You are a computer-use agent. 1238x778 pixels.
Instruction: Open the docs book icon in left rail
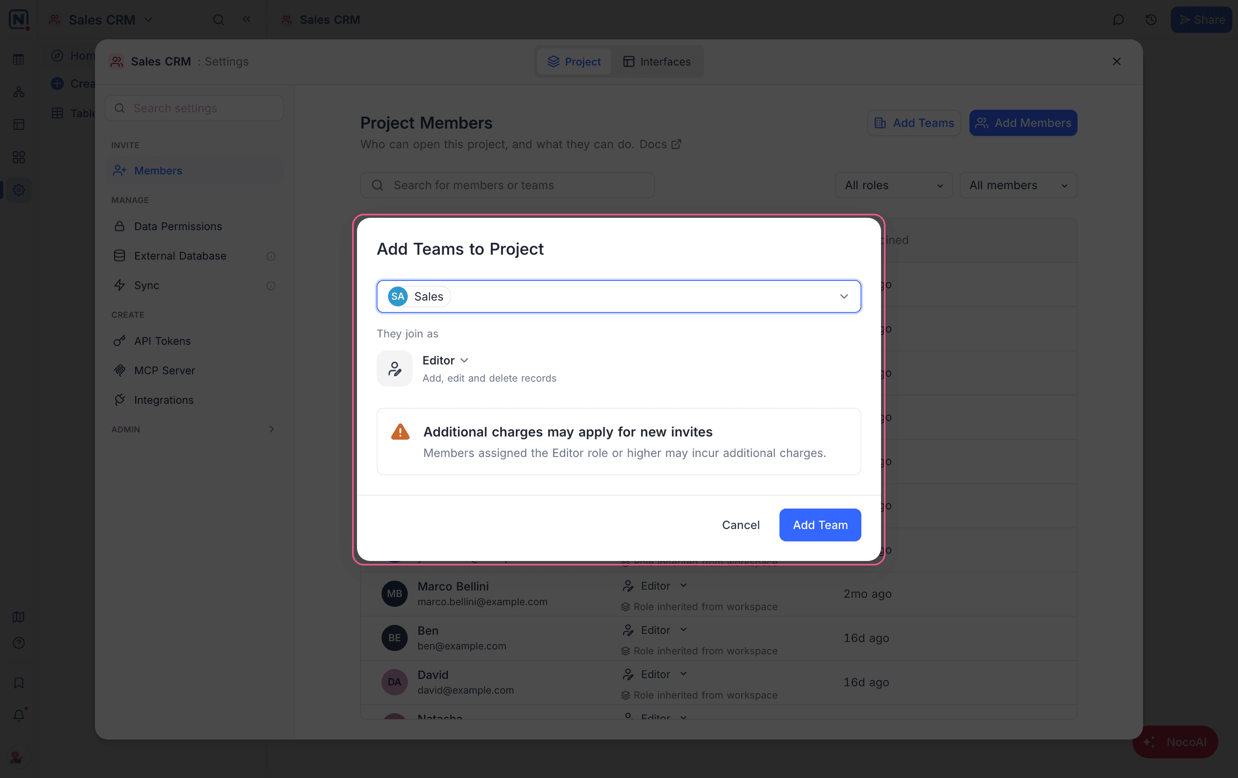[19, 617]
